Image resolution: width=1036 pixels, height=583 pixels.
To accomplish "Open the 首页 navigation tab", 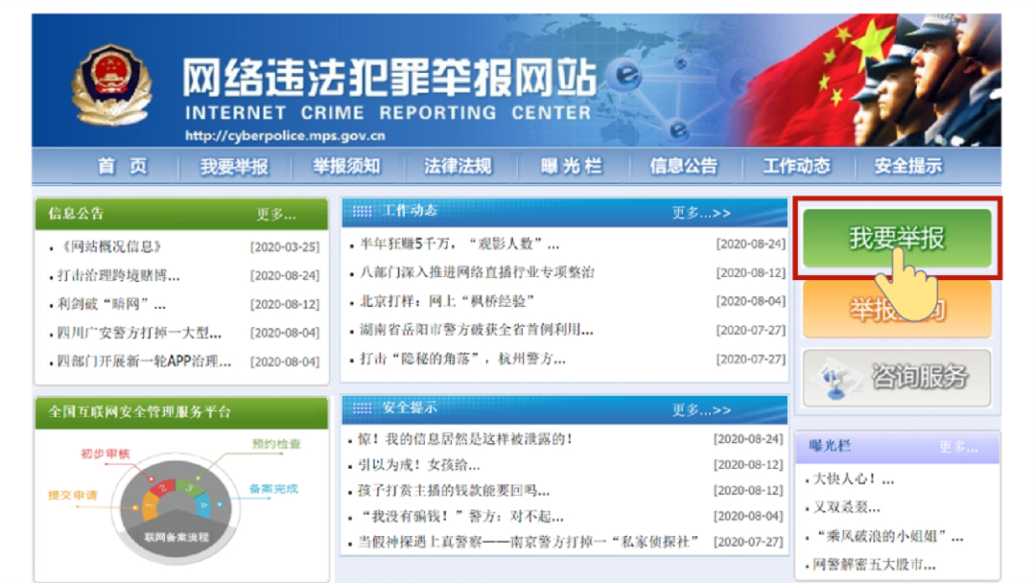I will point(123,166).
